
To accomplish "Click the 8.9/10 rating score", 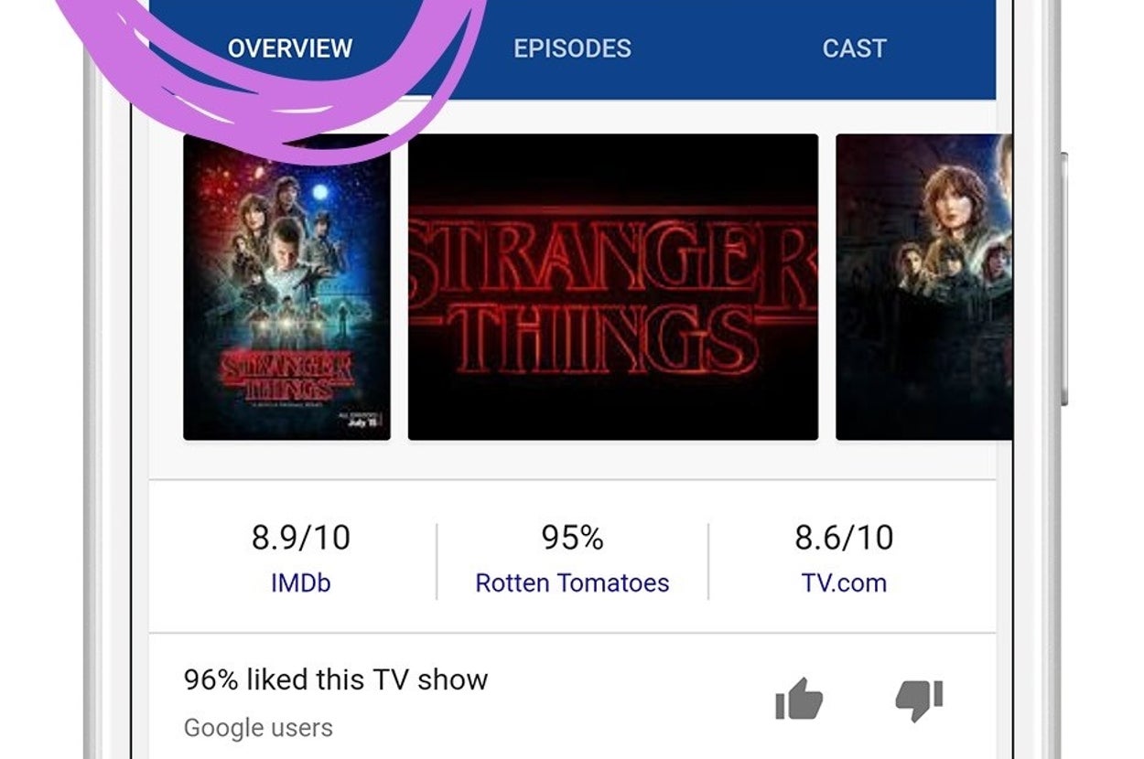I will tap(300, 538).
